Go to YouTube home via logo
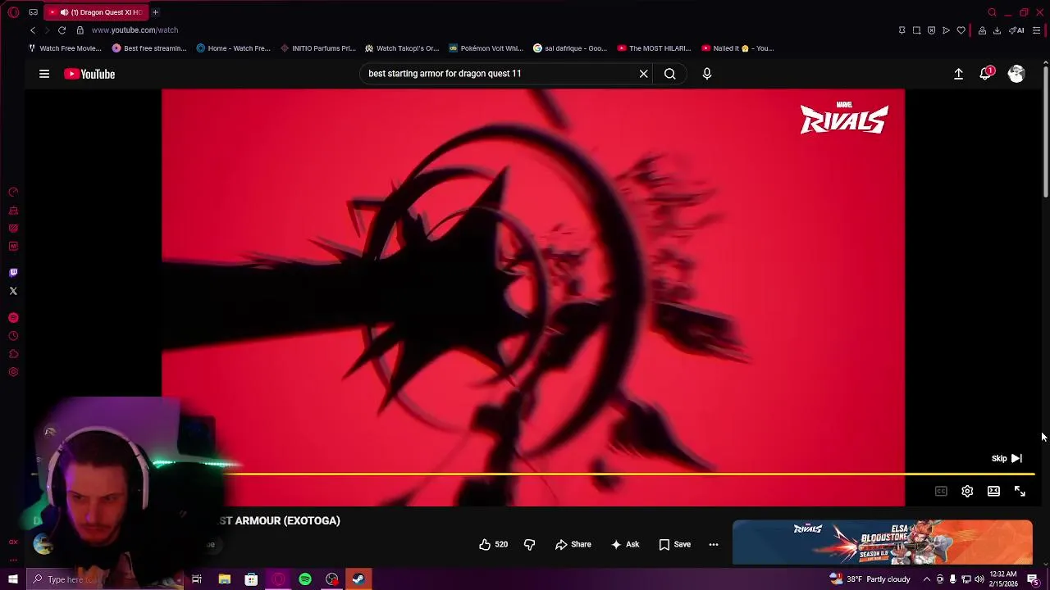This screenshot has height=590, width=1050. click(89, 74)
